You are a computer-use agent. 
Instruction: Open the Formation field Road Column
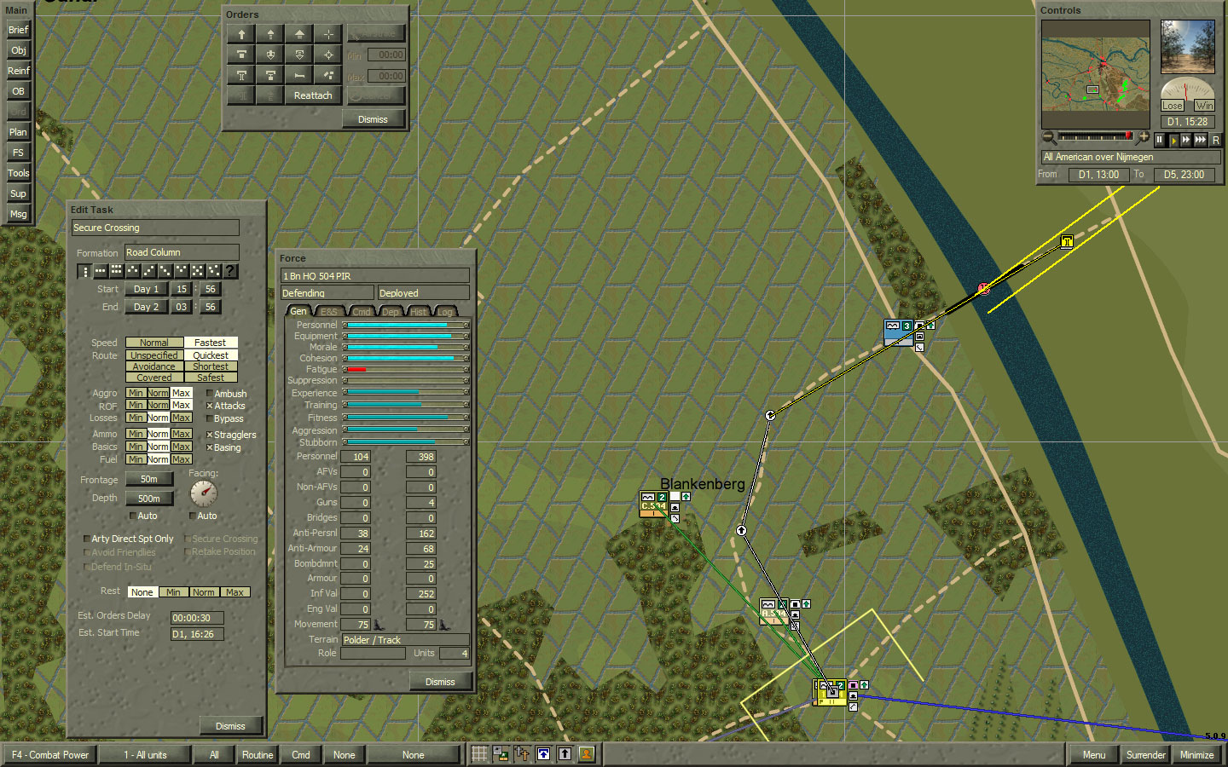(x=182, y=252)
